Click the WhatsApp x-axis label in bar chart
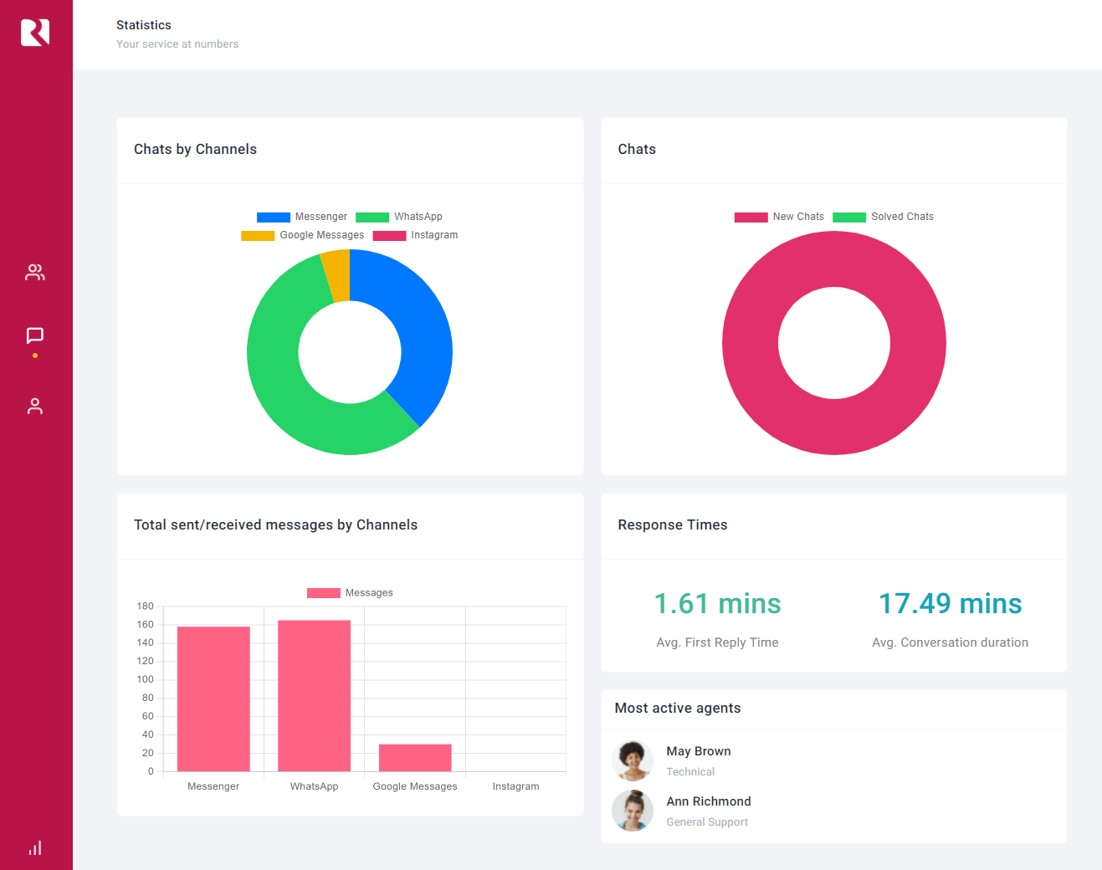 pos(315,786)
